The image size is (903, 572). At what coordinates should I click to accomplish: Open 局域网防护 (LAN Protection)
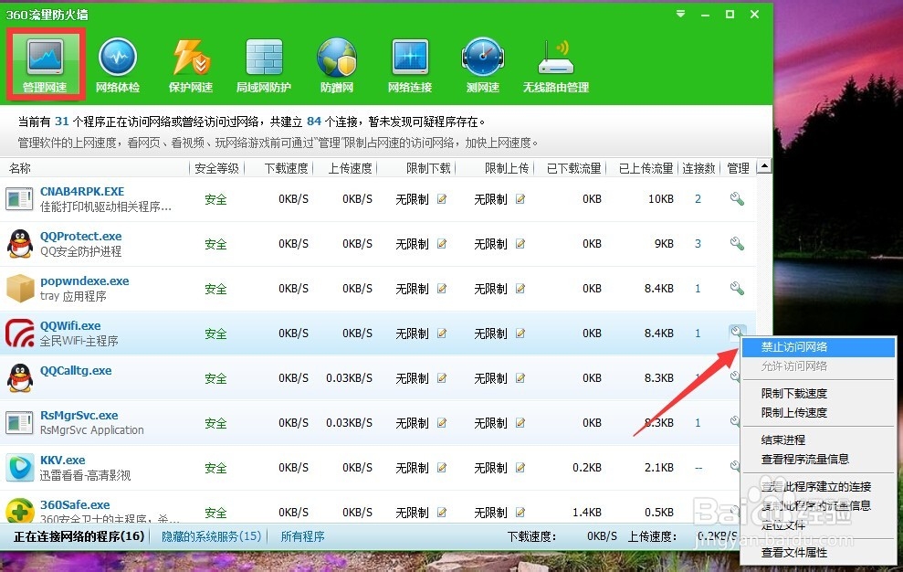[x=264, y=62]
